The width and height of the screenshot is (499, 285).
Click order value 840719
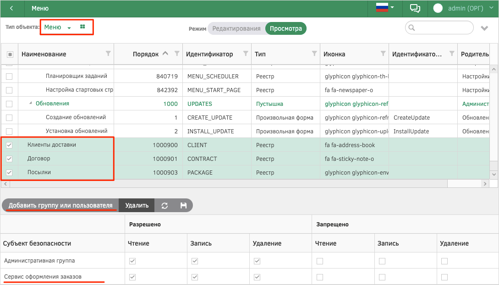pos(167,77)
